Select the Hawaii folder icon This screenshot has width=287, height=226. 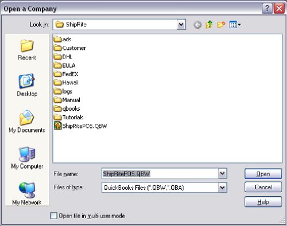(x=57, y=83)
